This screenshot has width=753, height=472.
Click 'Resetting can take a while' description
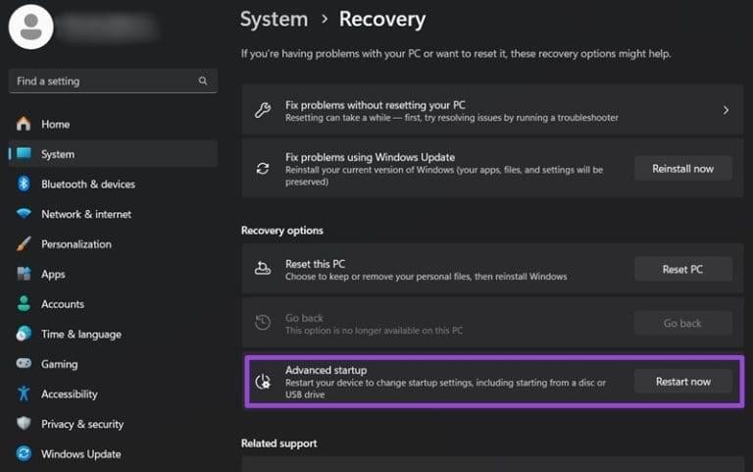click(452, 118)
